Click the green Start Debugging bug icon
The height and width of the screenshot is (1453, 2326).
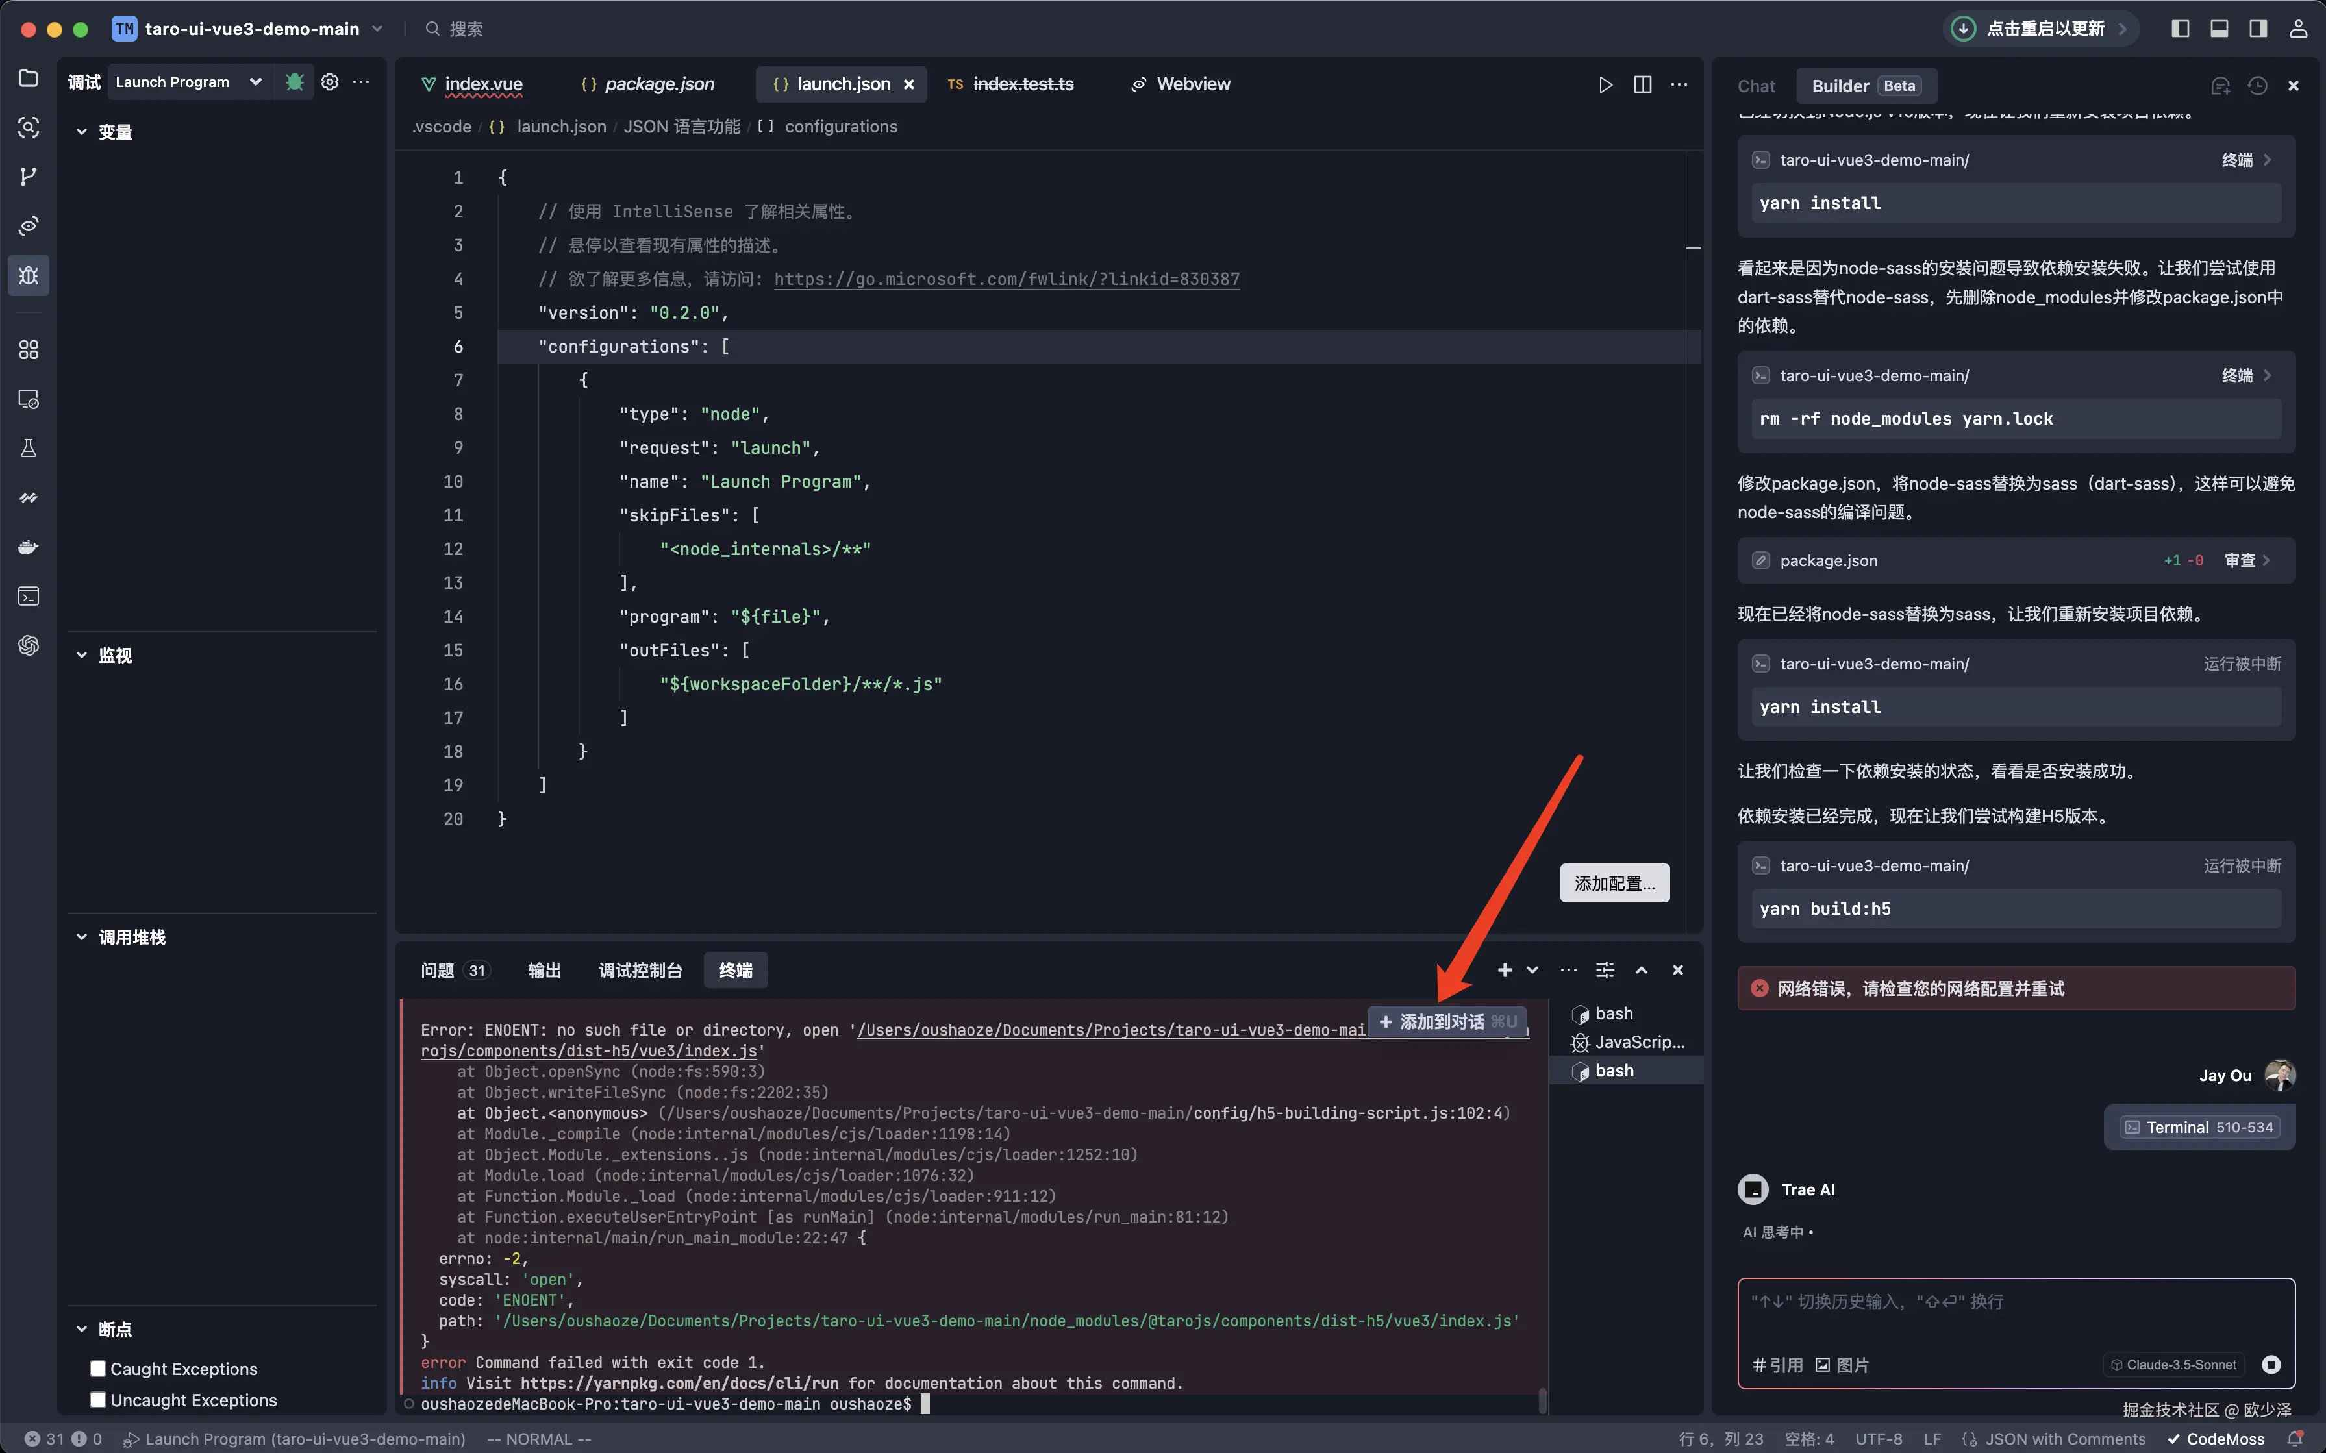(x=294, y=82)
